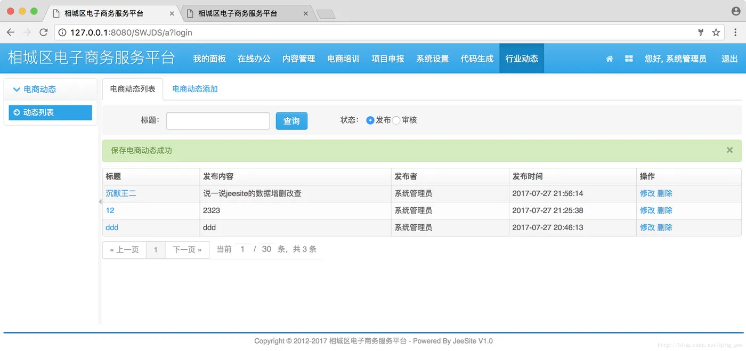746x351 pixels.
Task: Click the current page number input
Action: (x=242, y=249)
